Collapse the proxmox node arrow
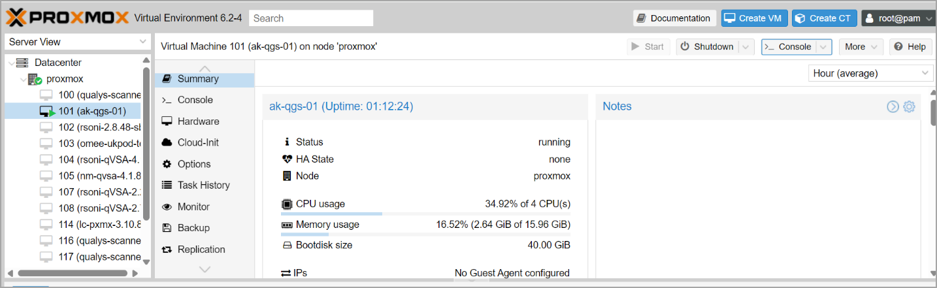Image resolution: width=937 pixels, height=288 pixels. [x=23, y=79]
